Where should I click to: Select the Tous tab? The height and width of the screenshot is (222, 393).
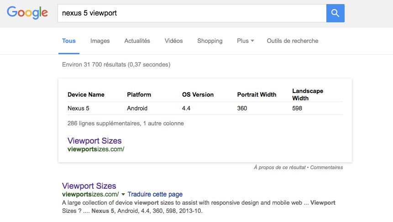click(x=69, y=41)
